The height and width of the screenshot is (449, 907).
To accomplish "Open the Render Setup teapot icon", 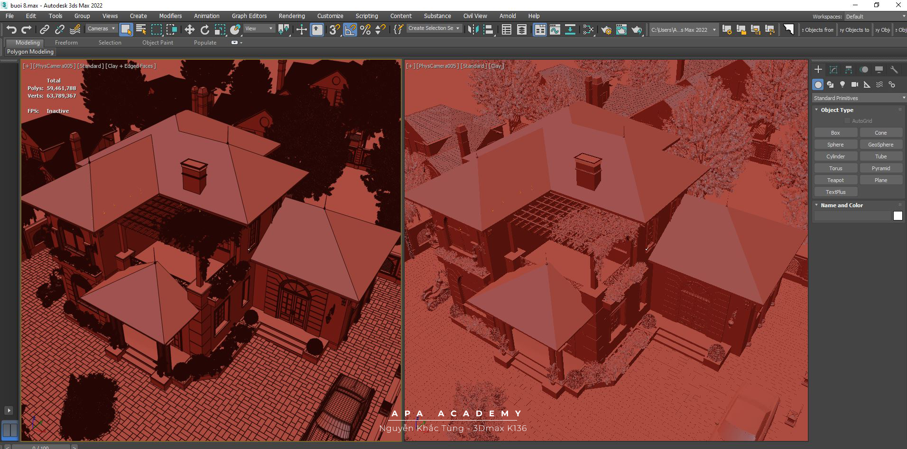I will [x=606, y=30].
